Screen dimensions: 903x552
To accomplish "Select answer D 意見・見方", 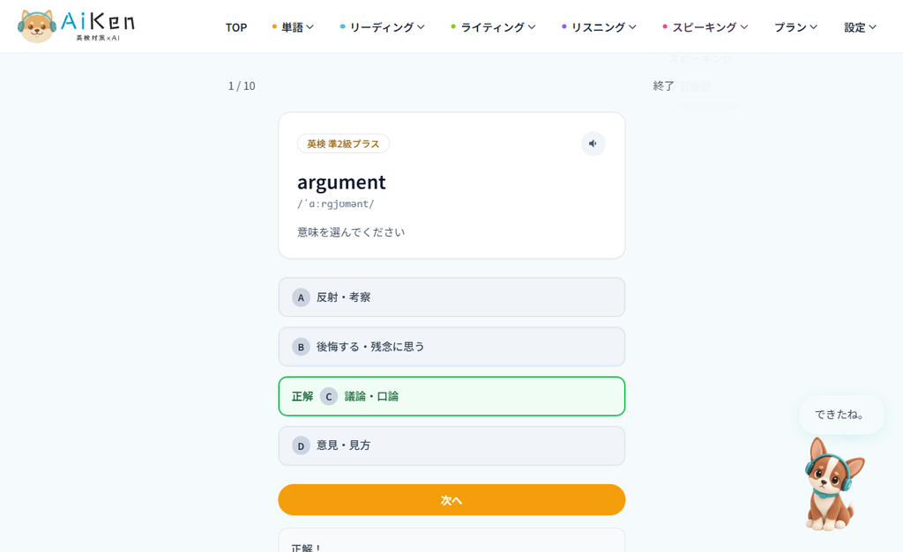I will tap(451, 445).
